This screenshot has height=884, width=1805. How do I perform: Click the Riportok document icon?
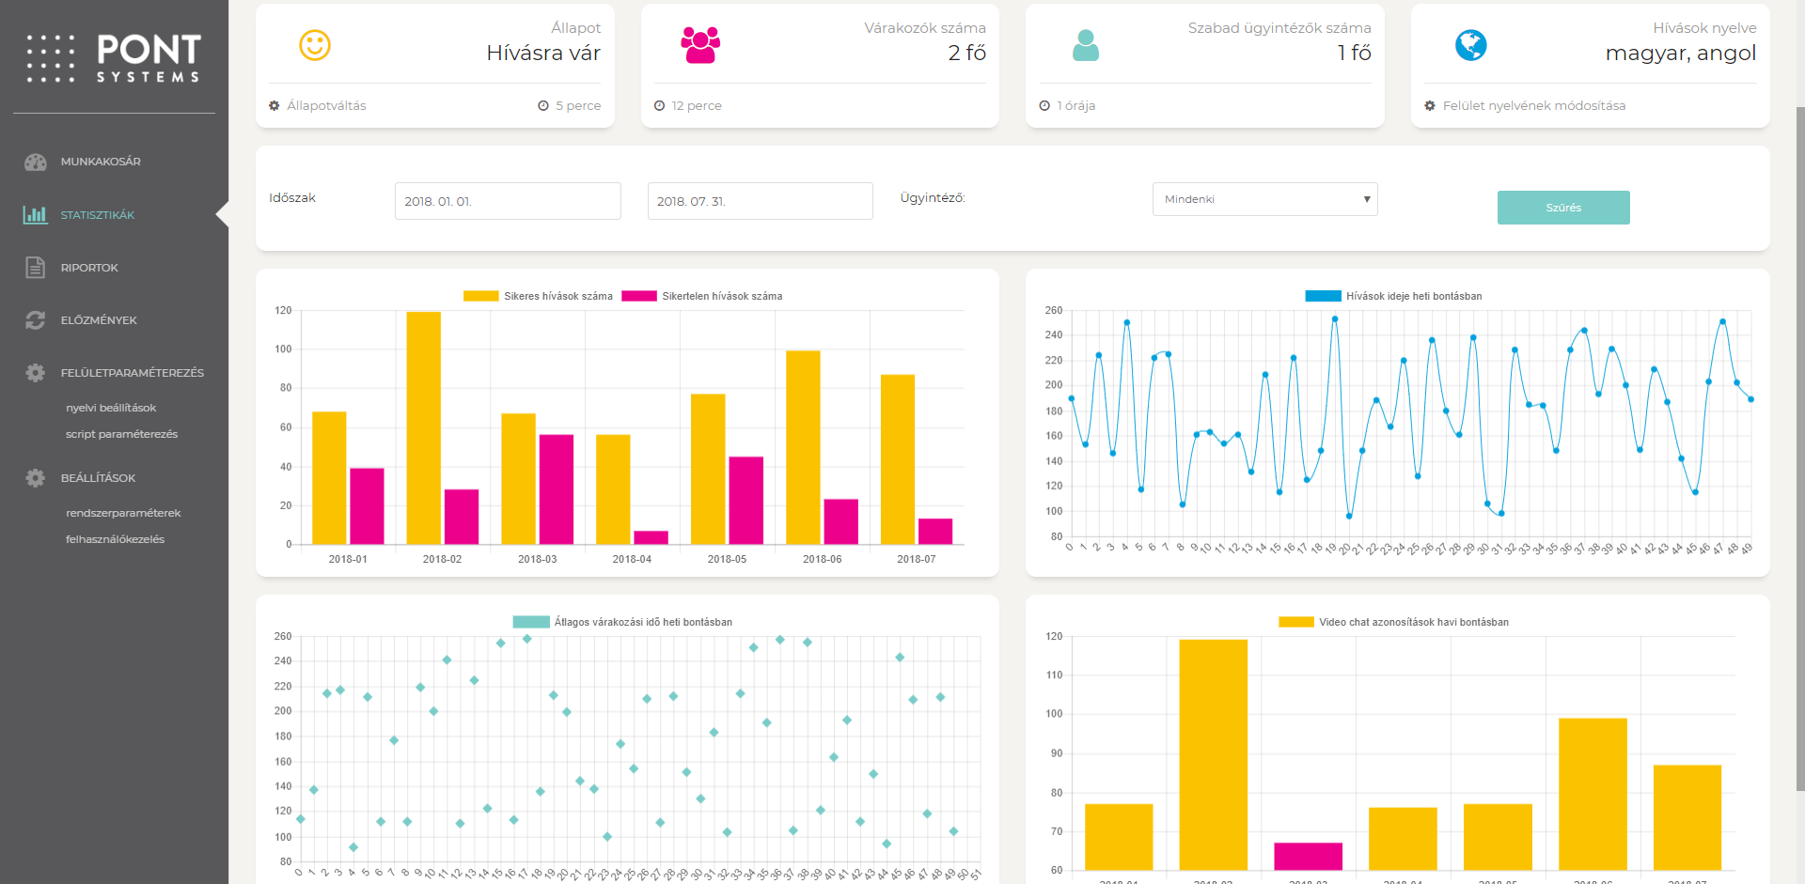[x=36, y=268]
